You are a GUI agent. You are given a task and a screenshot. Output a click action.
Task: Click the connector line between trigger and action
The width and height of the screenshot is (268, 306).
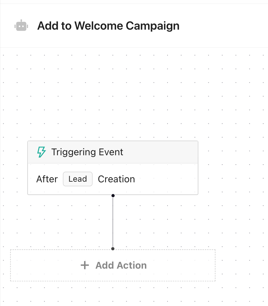[x=113, y=222]
